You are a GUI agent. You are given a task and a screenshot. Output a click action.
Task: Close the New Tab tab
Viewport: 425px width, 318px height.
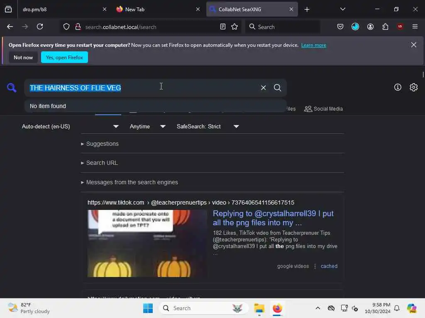(x=198, y=9)
